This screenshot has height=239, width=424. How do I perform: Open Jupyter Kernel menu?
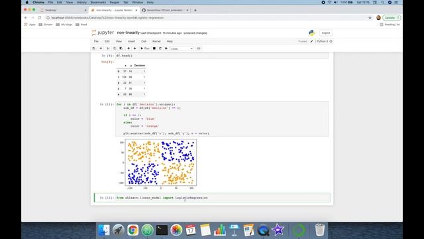pos(156,41)
